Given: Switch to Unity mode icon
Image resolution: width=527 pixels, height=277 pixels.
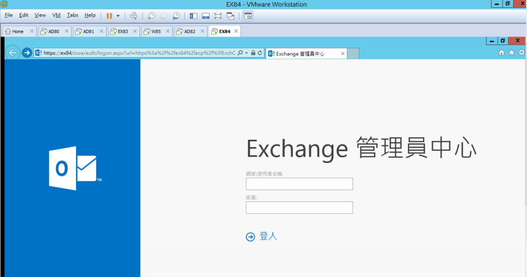Looking at the screenshot, I should (x=230, y=15).
